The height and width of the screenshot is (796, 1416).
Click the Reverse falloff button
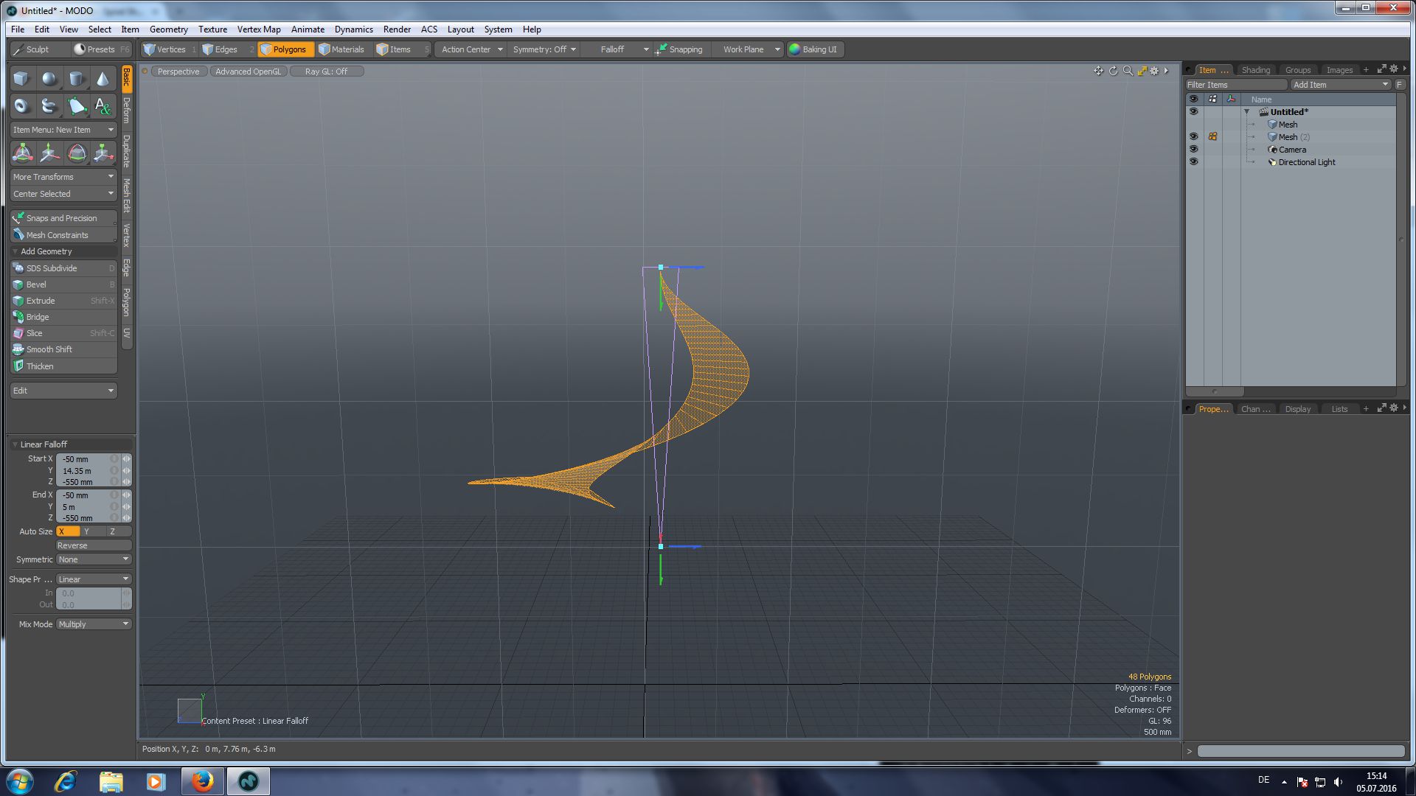pyautogui.click(x=94, y=545)
